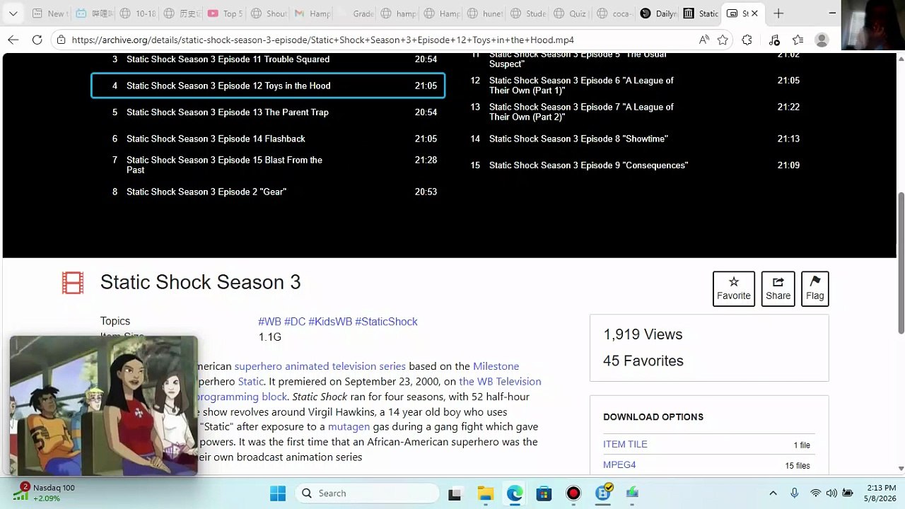
Task: Open the Windows Start menu
Action: 278,493
